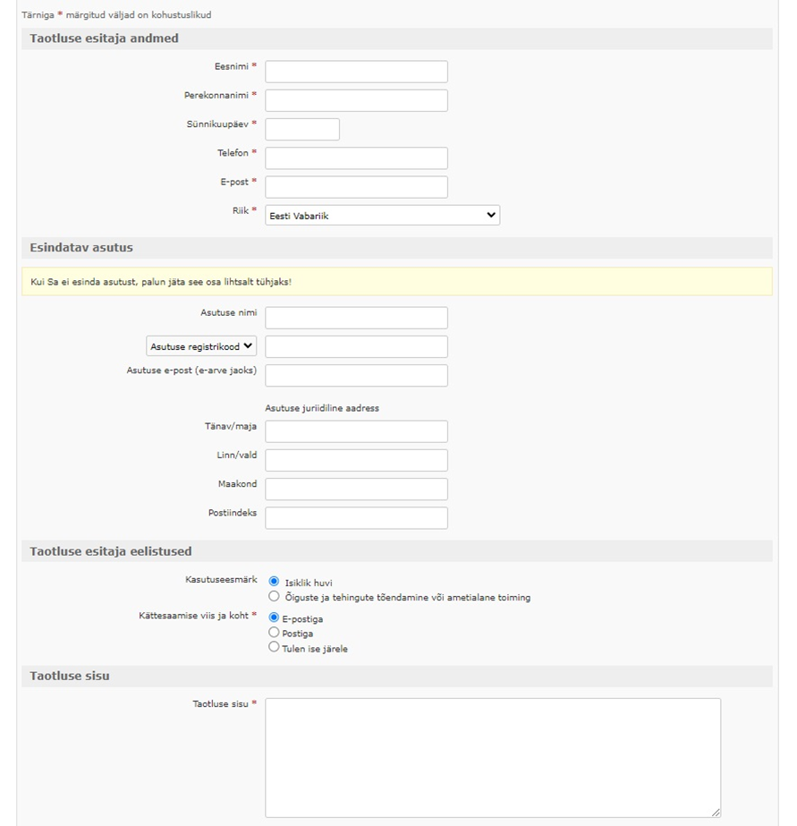Click the Maakond input field
797x826 pixels.
[x=356, y=489]
